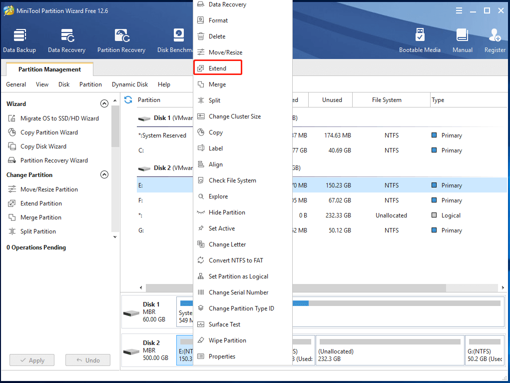Open the Disk Benchmark tool
510x383 pixels.
pyautogui.click(x=175, y=40)
